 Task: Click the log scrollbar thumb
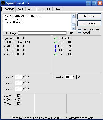(74, 25)
